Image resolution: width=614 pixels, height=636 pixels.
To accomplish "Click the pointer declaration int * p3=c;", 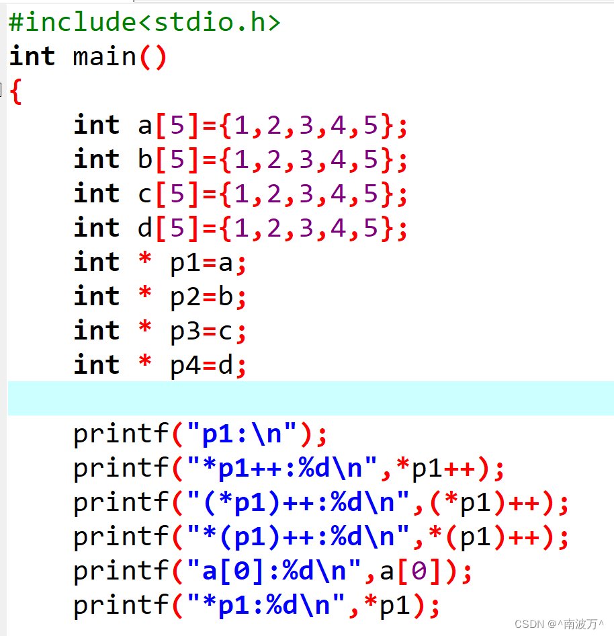I will pyautogui.click(x=160, y=331).
